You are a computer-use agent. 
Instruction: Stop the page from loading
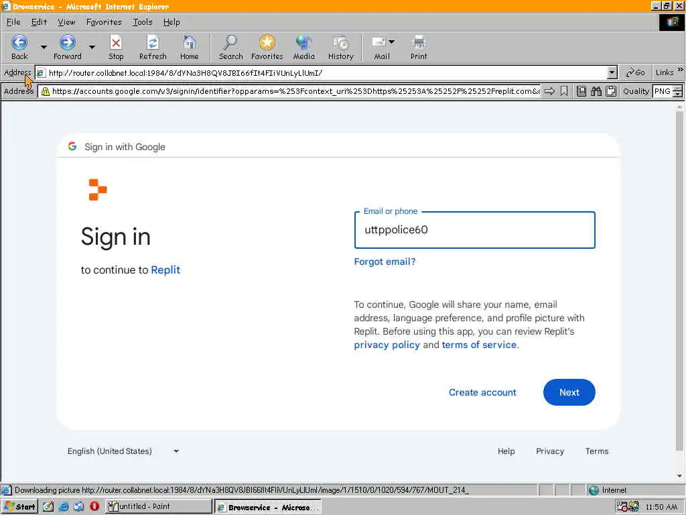coord(116,42)
